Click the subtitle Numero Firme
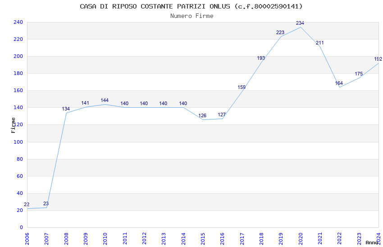383x247 pixels. [192, 16]
